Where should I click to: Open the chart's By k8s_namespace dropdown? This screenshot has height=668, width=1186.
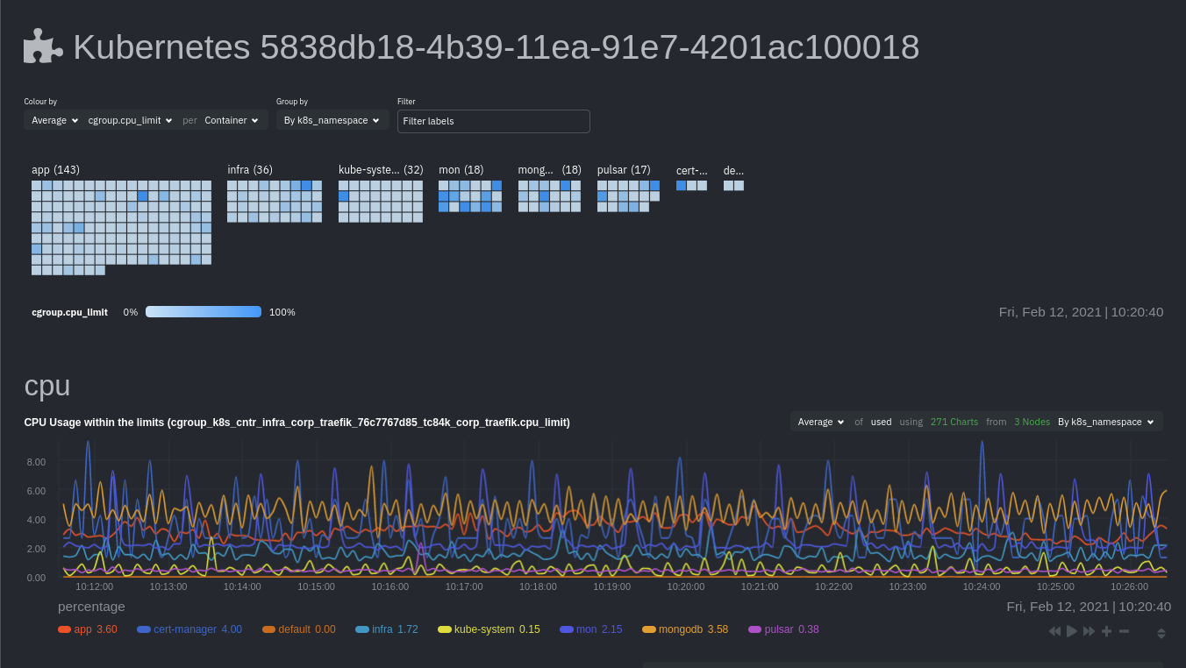click(1105, 422)
